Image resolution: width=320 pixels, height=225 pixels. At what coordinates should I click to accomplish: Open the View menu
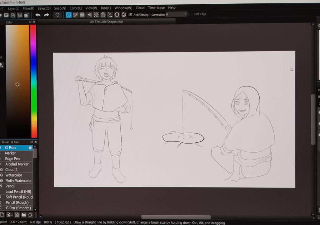pos(91,8)
